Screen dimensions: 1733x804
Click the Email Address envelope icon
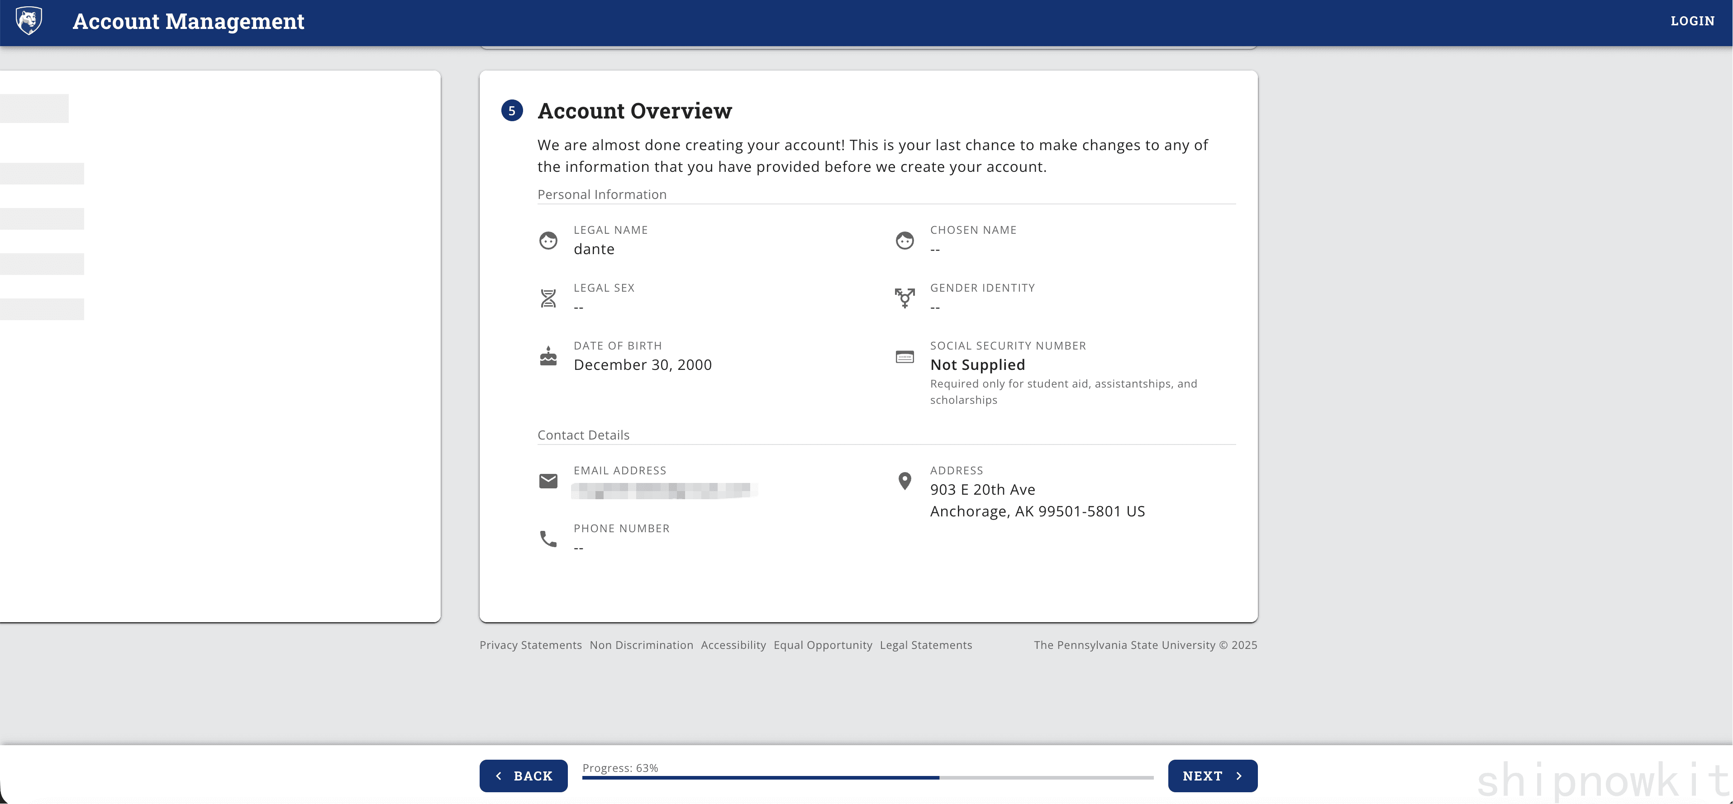point(548,481)
